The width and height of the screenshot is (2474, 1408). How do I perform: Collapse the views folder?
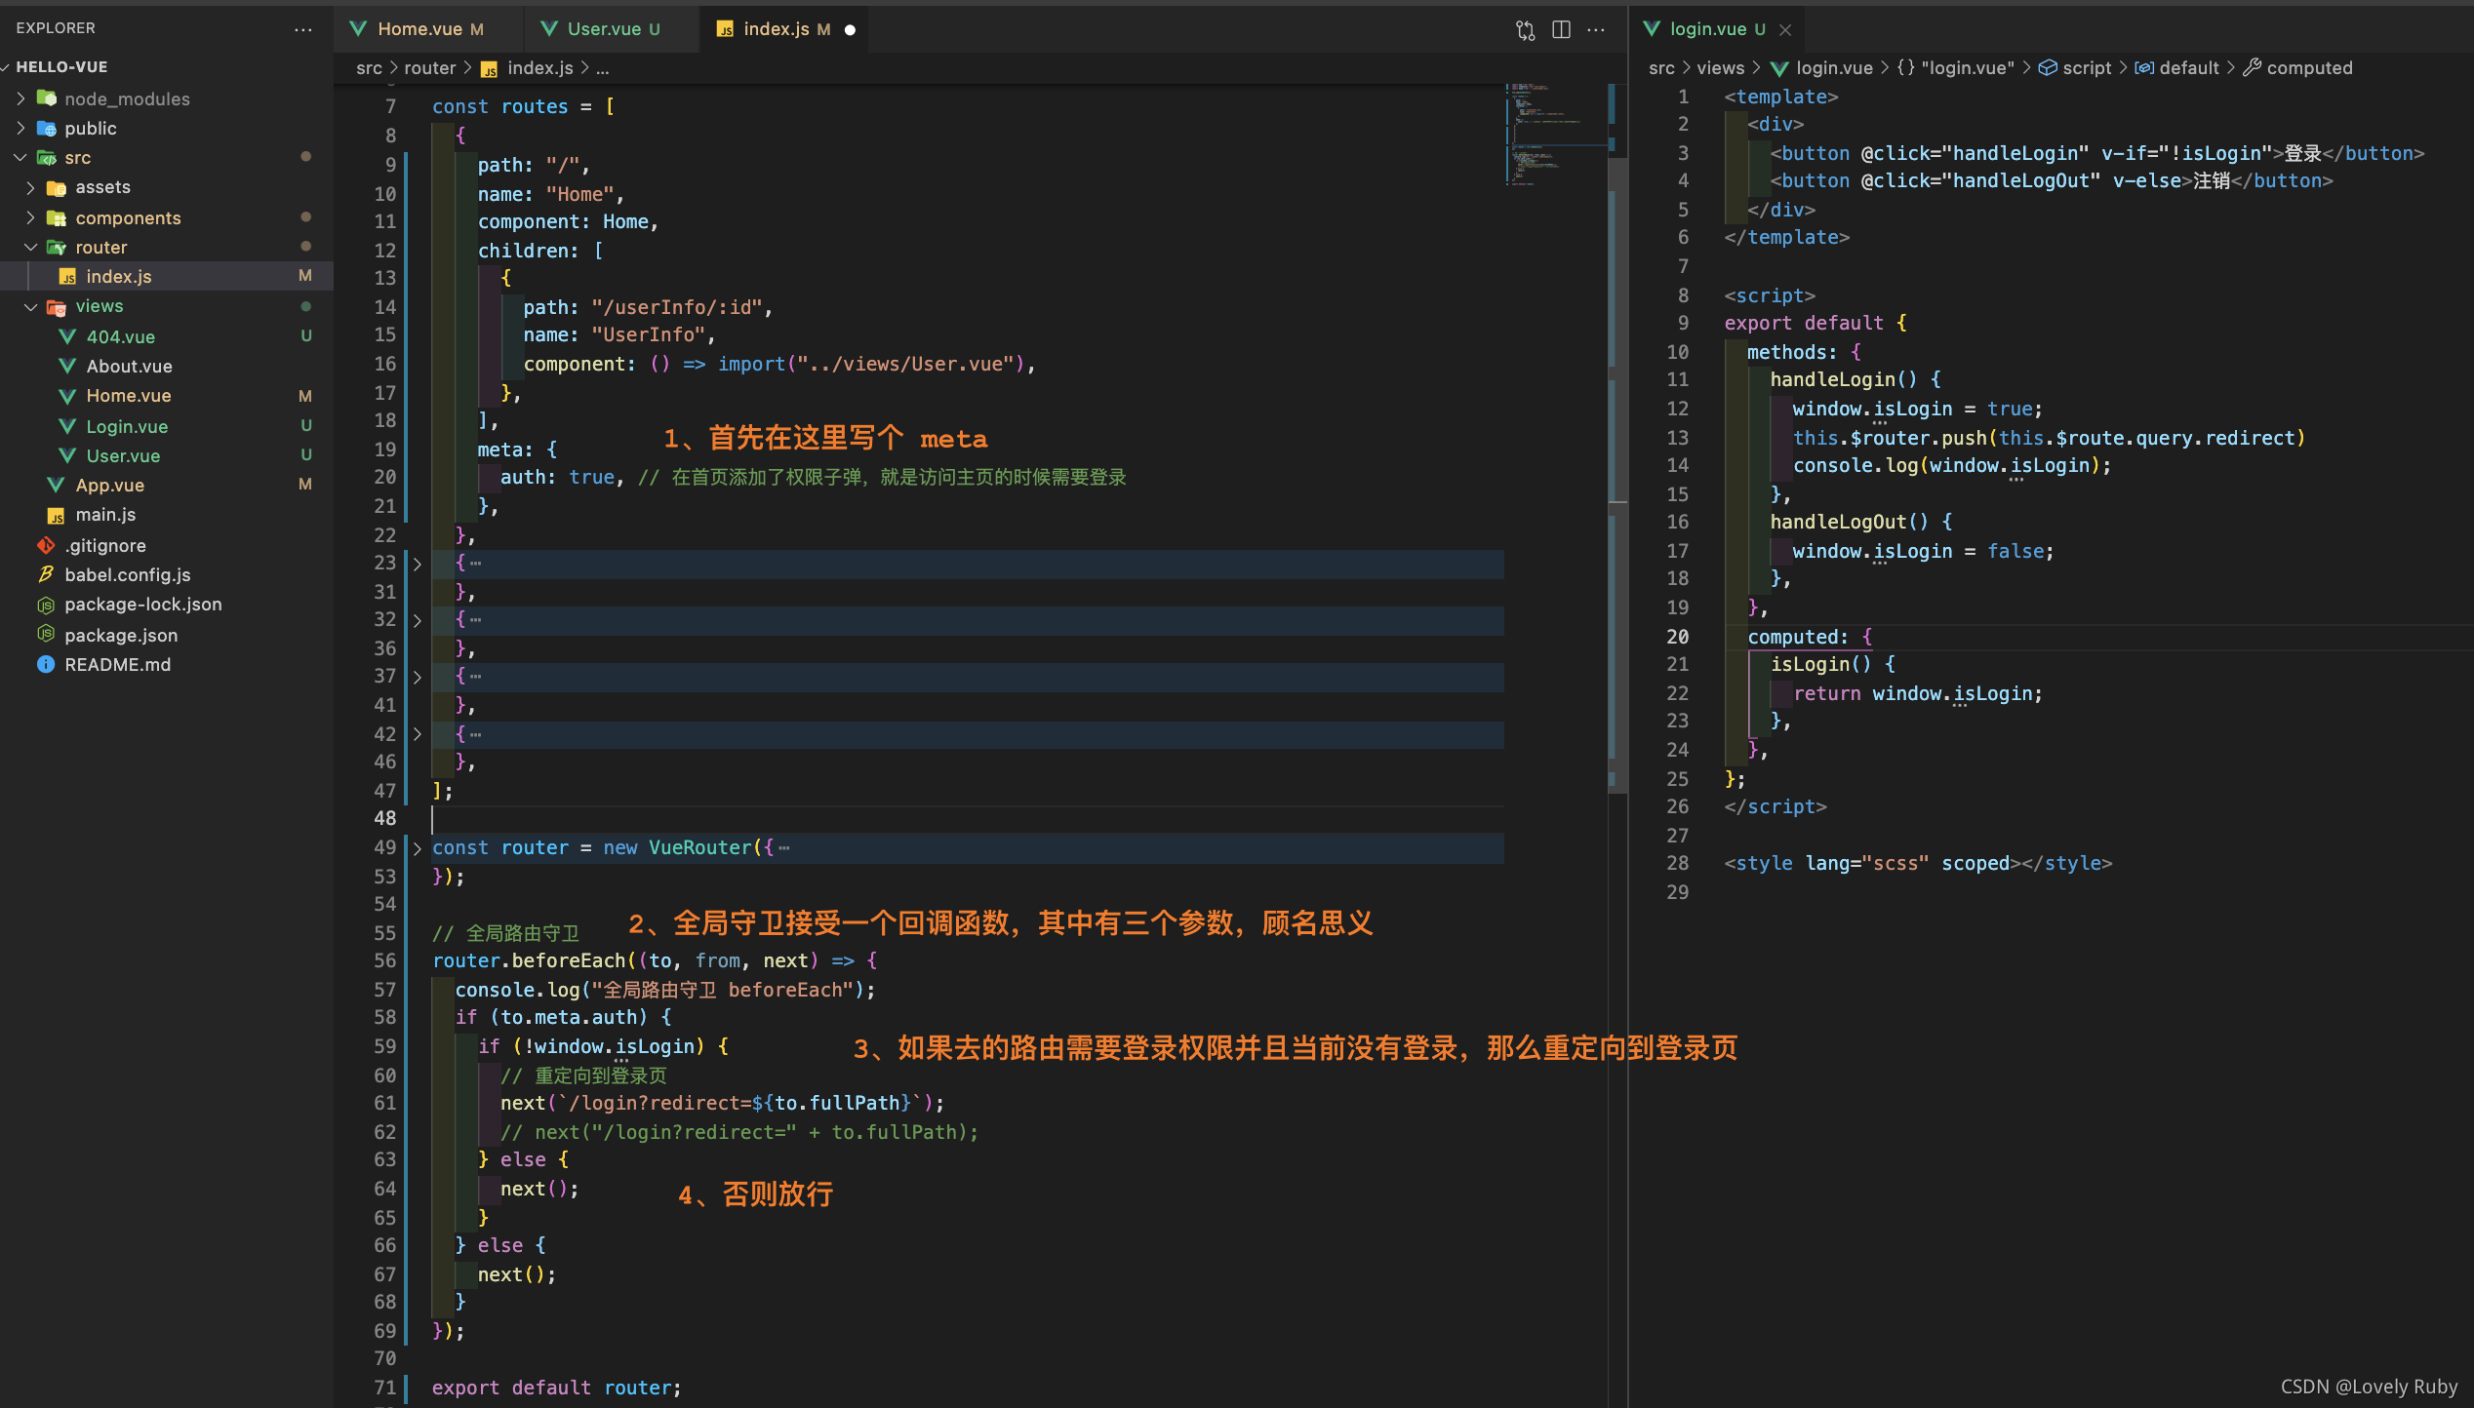pyautogui.click(x=31, y=306)
